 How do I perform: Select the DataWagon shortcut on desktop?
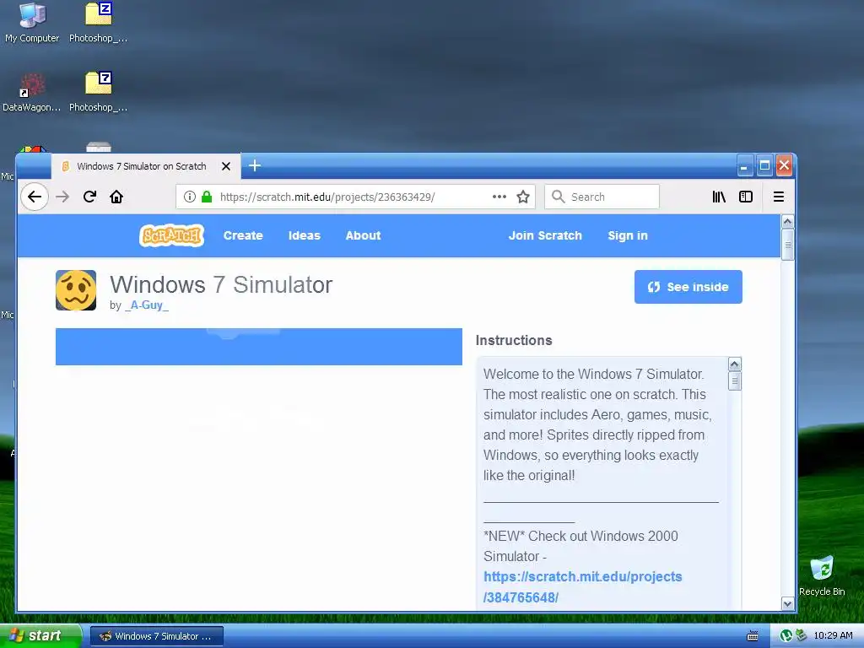click(32, 92)
